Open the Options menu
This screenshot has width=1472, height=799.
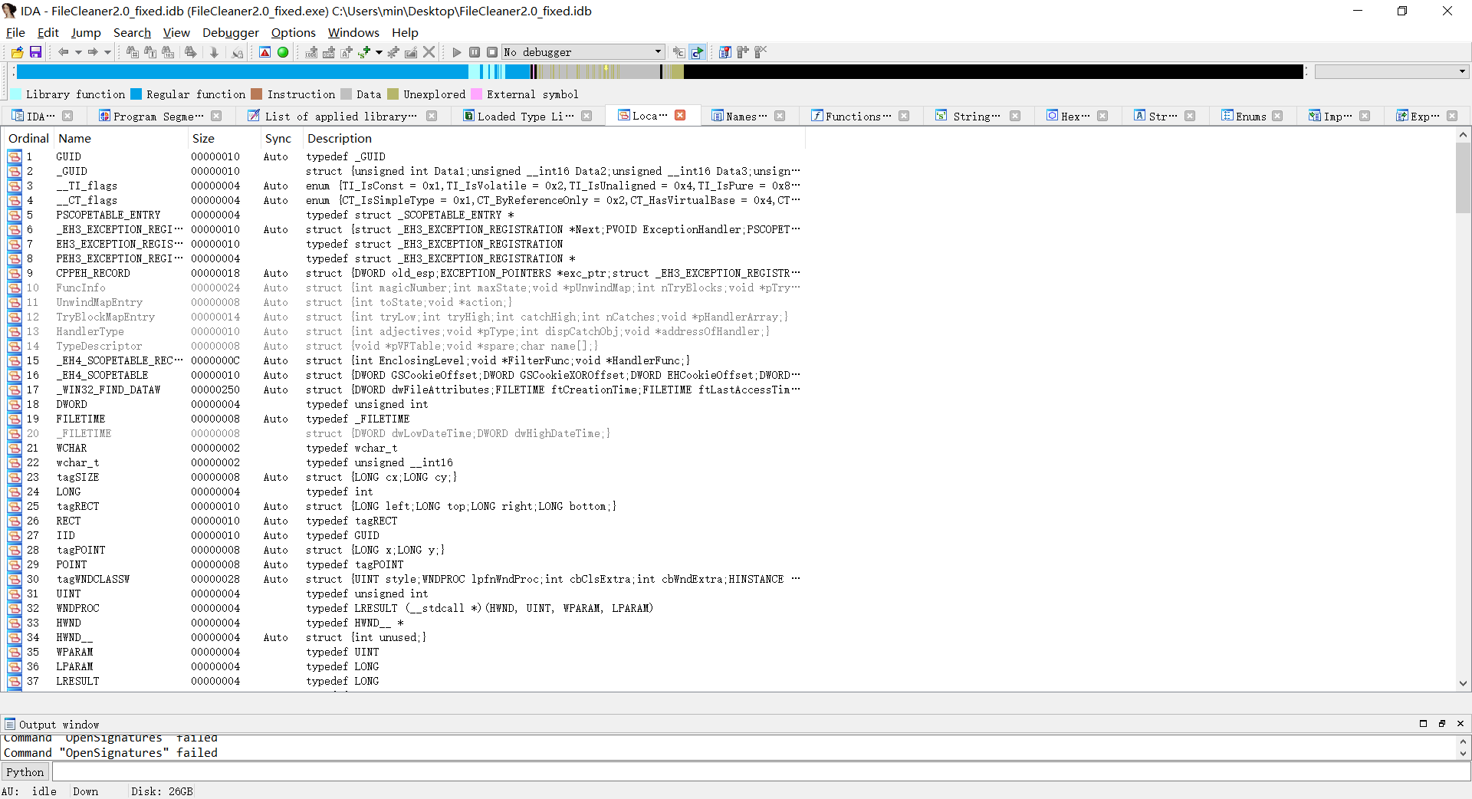click(294, 32)
